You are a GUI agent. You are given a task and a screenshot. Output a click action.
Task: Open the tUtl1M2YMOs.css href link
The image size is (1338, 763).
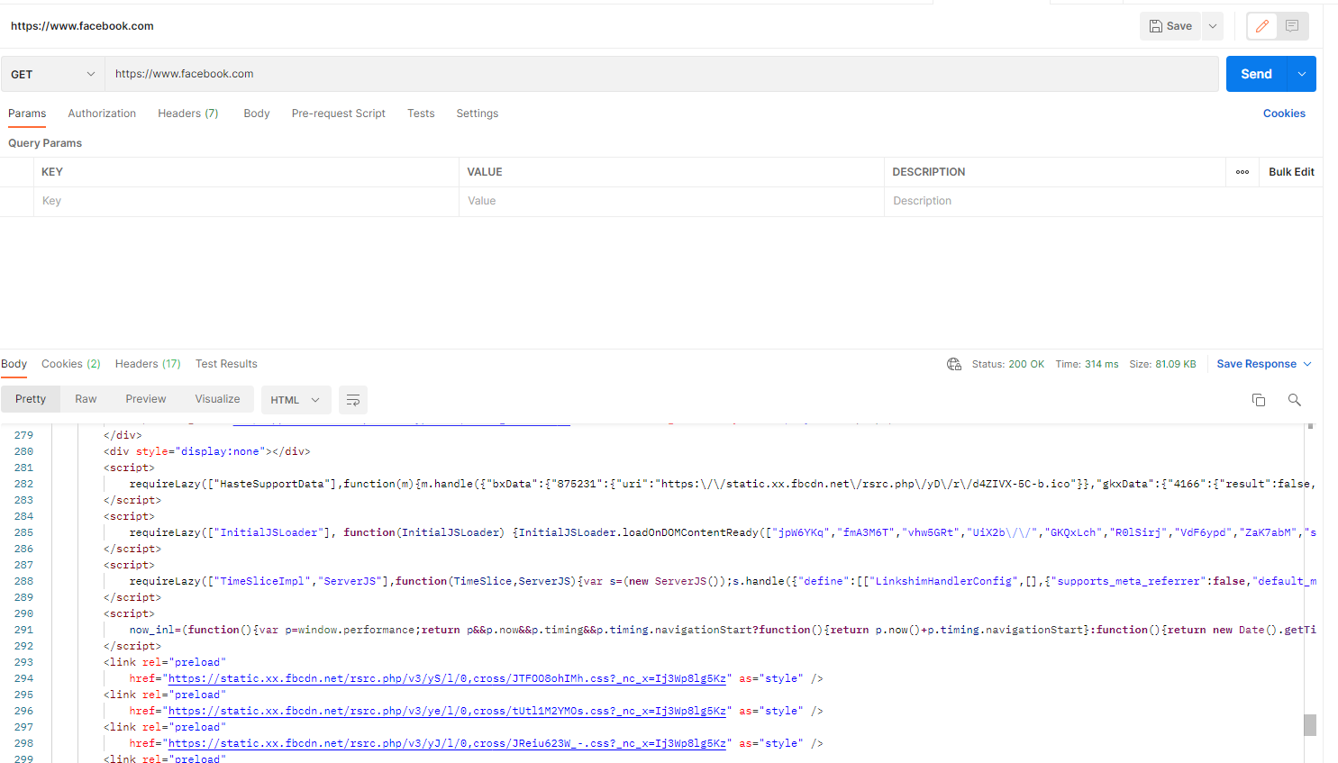[447, 711]
